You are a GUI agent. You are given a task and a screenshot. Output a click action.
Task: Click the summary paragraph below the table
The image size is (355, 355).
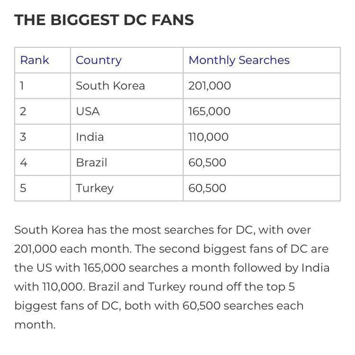tap(172, 277)
